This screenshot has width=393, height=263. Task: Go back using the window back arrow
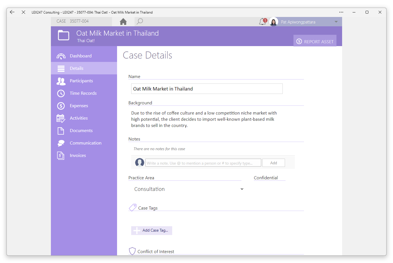coord(12,12)
